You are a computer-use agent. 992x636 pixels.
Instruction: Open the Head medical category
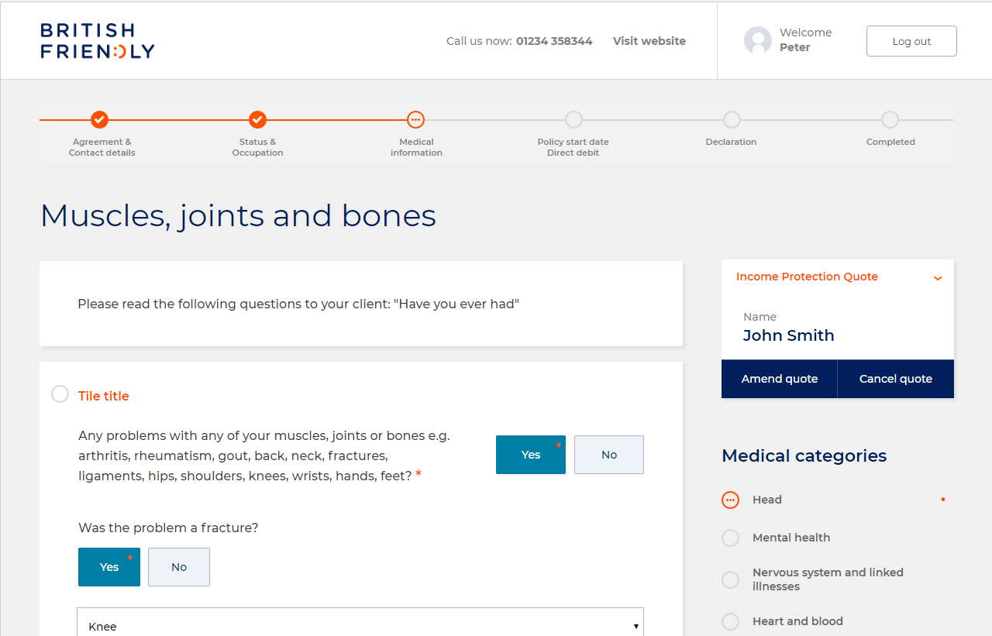point(766,500)
